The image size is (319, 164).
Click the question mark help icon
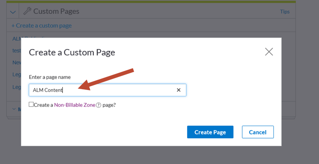pos(98,105)
